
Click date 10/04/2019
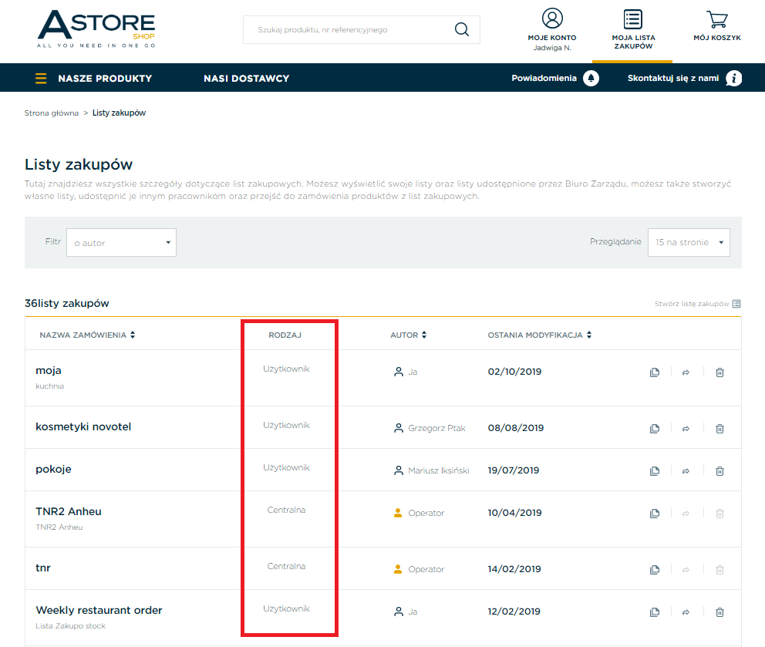tap(514, 512)
